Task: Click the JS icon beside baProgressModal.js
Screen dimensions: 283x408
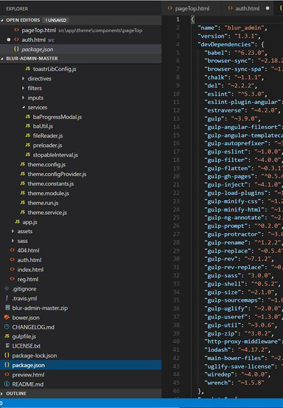Action: point(28,117)
